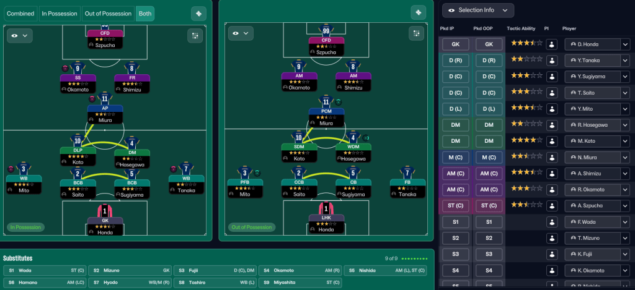The height and width of the screenshot is (290, 635).
Task: Expand the player dropdown for N. Miura
Action: [x=626, y=156]
